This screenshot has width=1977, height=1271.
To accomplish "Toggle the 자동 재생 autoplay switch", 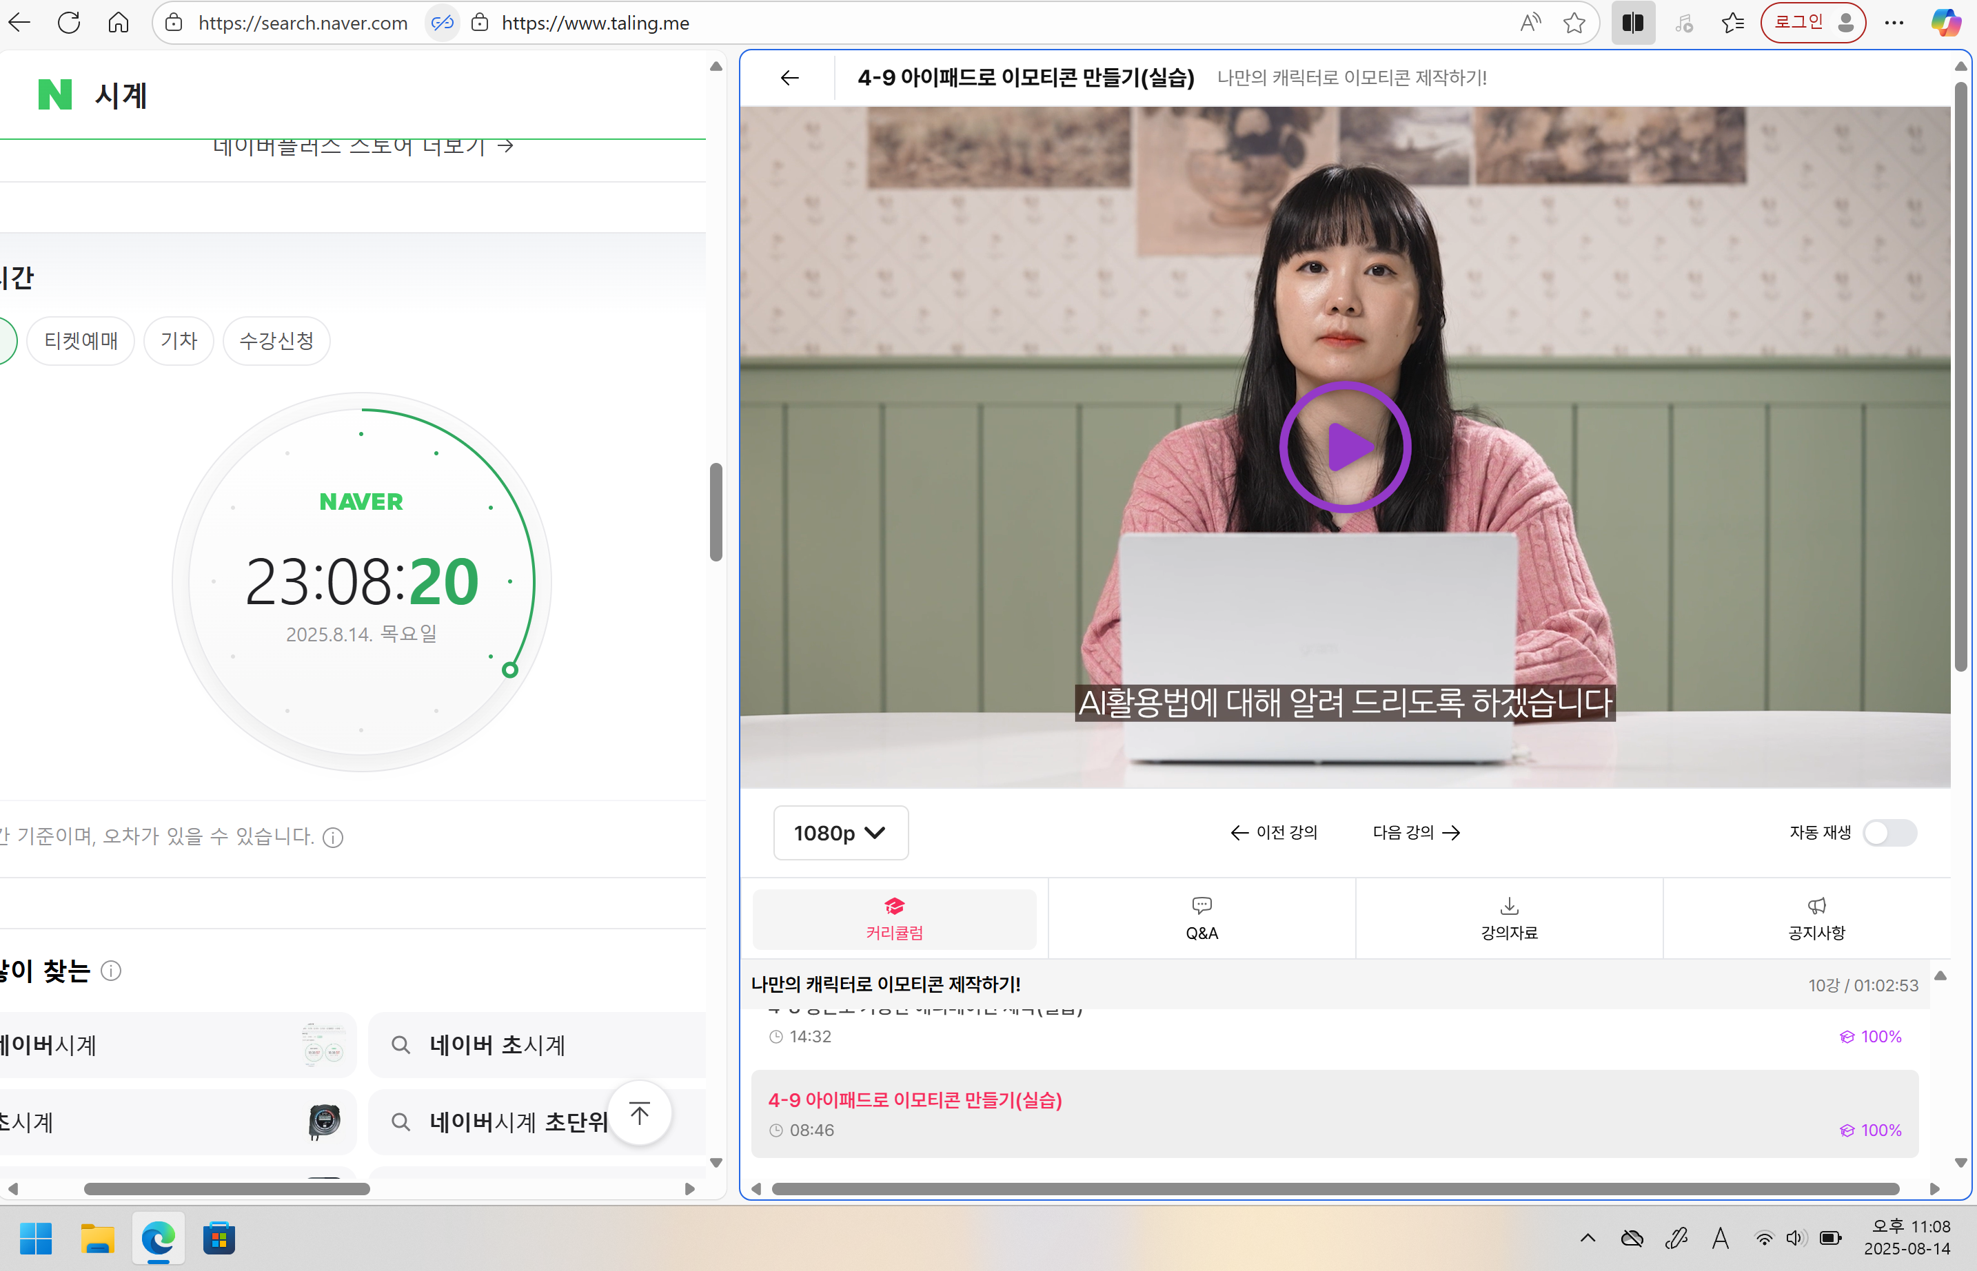I will (1889, 832).
